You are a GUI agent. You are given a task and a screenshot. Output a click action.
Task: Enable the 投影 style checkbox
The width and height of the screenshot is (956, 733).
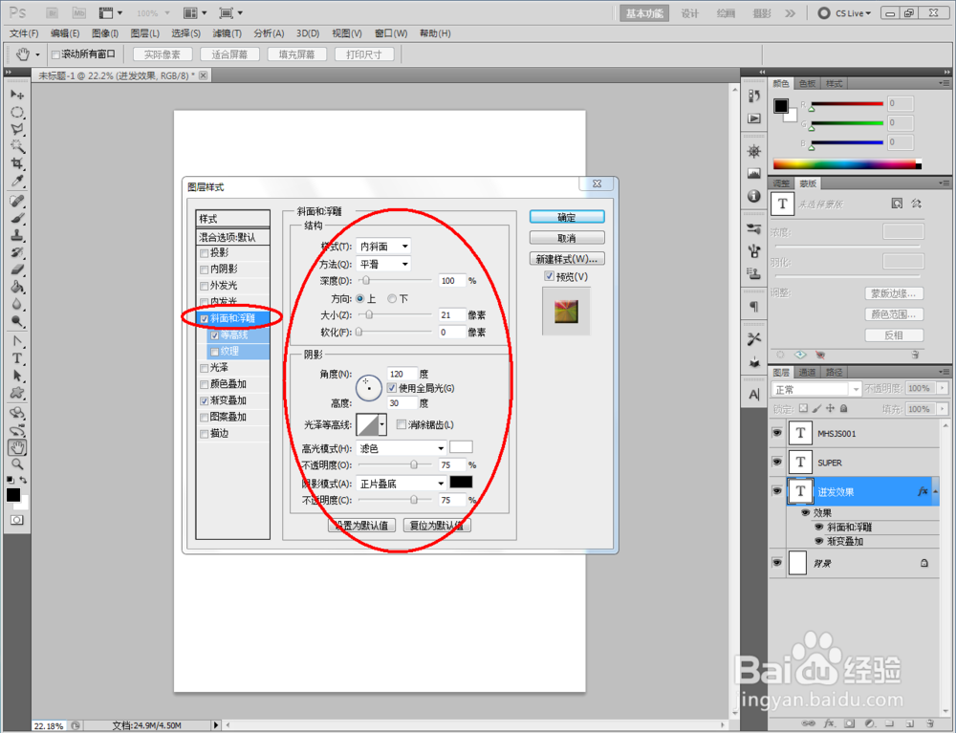(205, 253)
